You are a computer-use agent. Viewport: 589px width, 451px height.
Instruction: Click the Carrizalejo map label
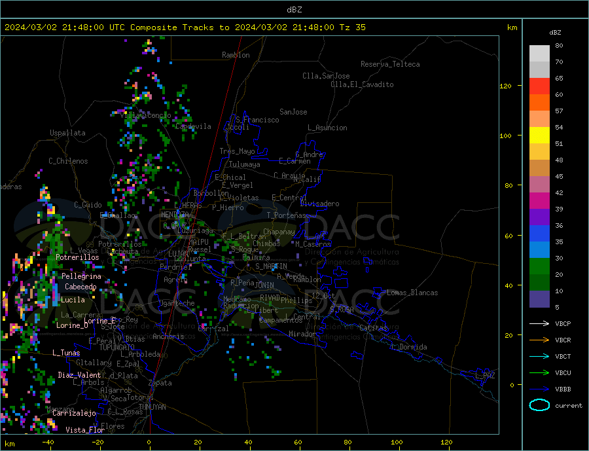(x=74, y=413)
